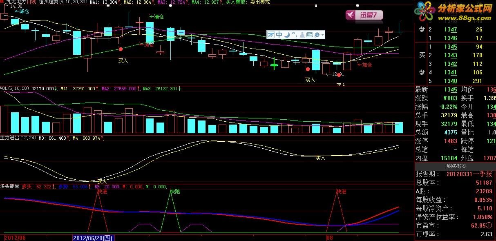The height and width of the screenshot is (241, 496).
Task: Click buy level 5 volume 291
Action: [x=477, y=81]
